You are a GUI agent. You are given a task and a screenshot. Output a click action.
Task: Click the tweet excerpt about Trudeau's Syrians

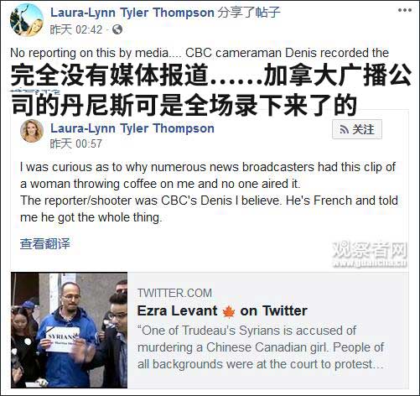(x=261, y=347)
